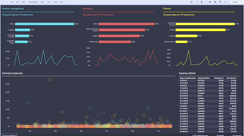Viewport: 244px width, 136px height.
Task: Select the Product management Airfare bar
Action: point(45,24)
